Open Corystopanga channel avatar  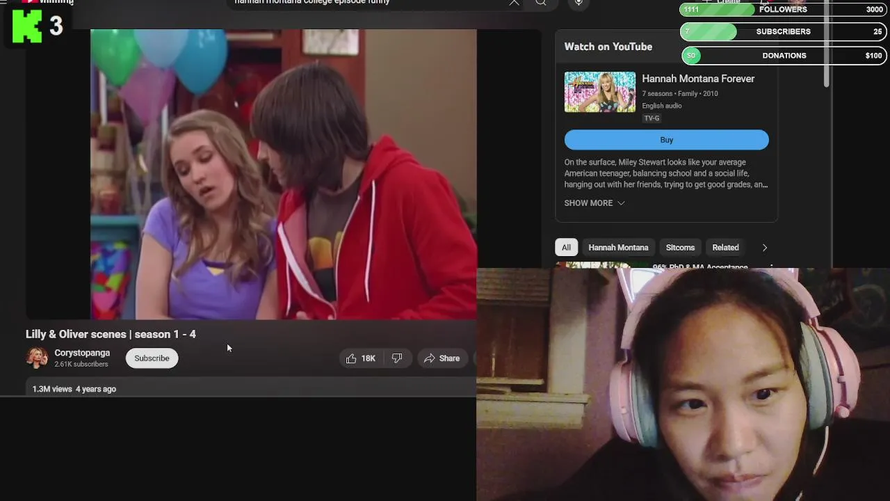[37, 358]
